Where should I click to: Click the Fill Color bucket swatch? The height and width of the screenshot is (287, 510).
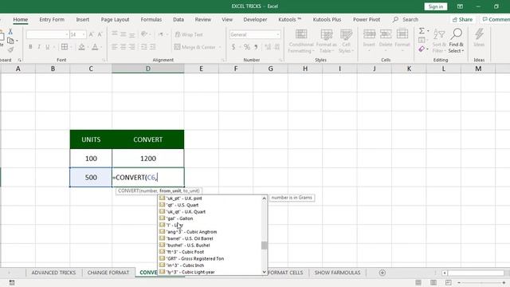[81, 47]
